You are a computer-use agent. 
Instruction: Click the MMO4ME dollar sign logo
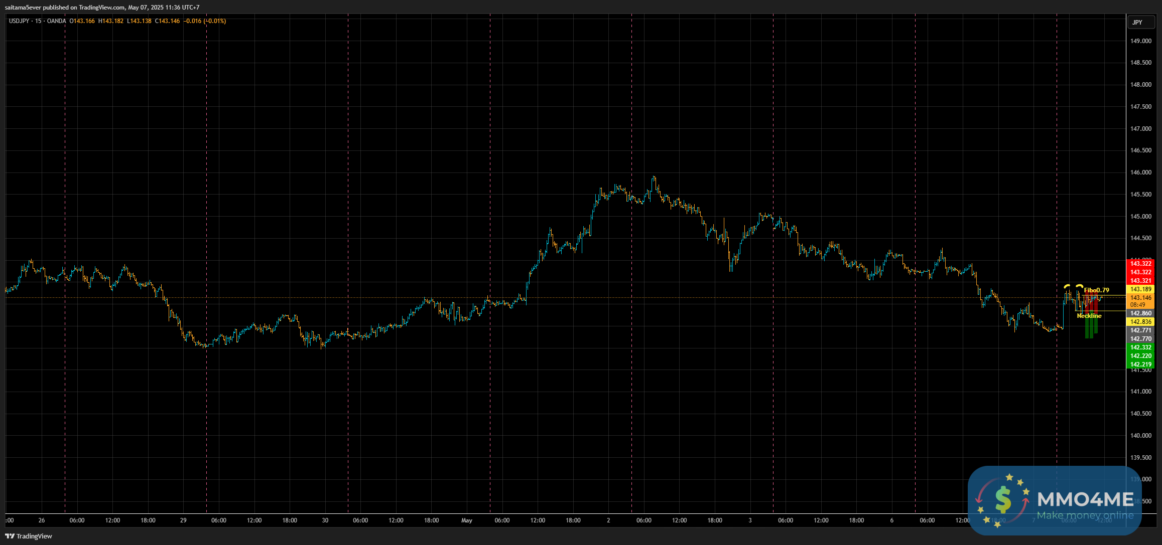tap(1002, 499)
